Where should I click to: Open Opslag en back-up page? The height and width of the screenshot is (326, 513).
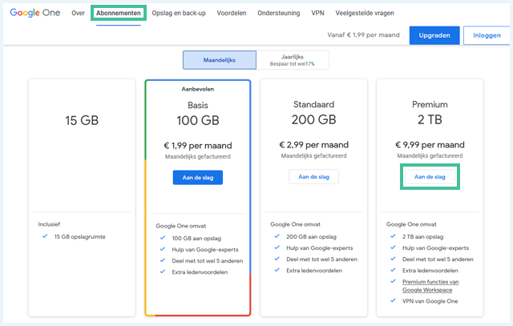tap(179, 13)
